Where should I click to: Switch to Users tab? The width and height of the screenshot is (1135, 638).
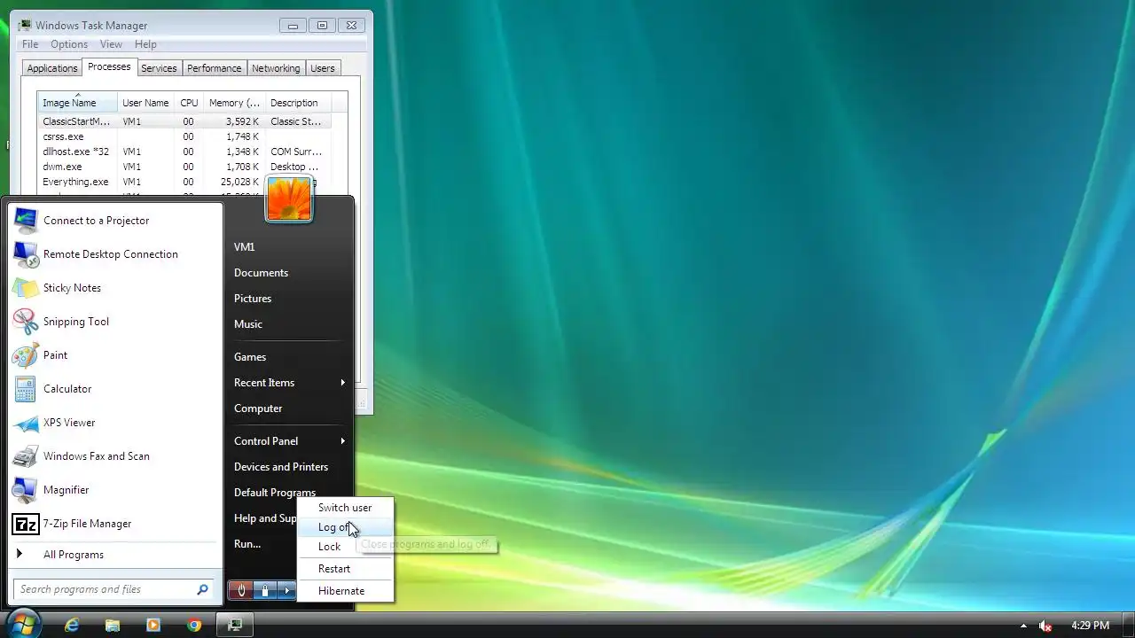coord(323,68)
